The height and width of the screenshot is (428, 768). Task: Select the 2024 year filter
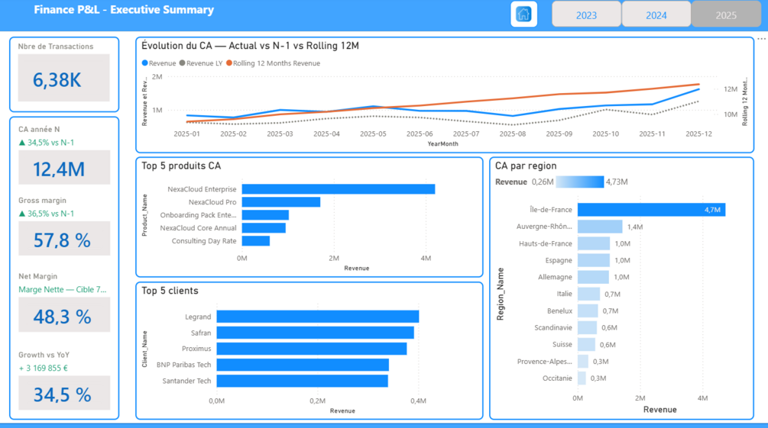coord(656,14)
